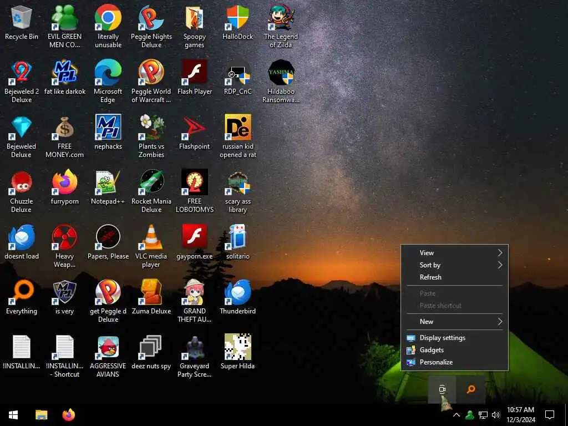
Task: Select the solitario shortcut
Action: coord(237,242)
